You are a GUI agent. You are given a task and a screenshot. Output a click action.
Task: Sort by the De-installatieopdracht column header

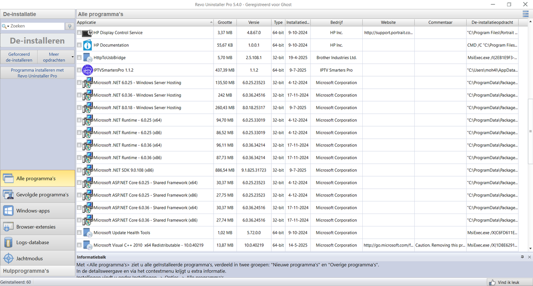click(492, 22)
